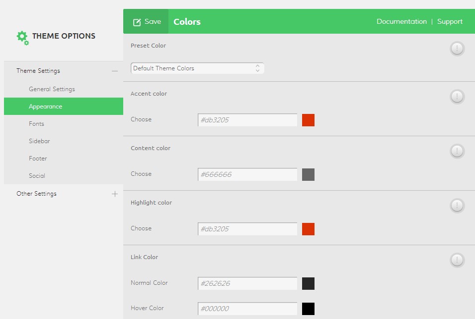Open the General Settings menu item
The height and width of the screenshot is (319, 475).
point(52,89)
